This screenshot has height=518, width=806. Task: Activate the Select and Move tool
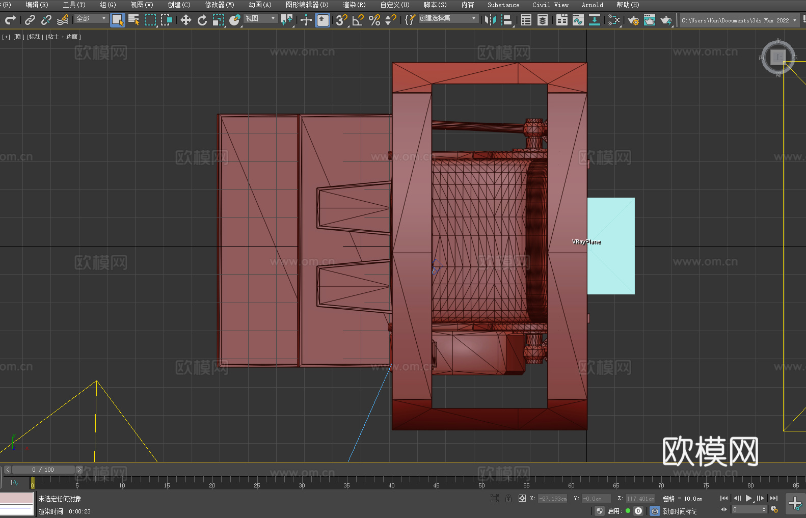pyautogui.click(x=186, y=20)
